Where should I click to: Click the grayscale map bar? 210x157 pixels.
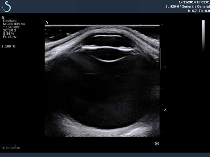(203, 36)
